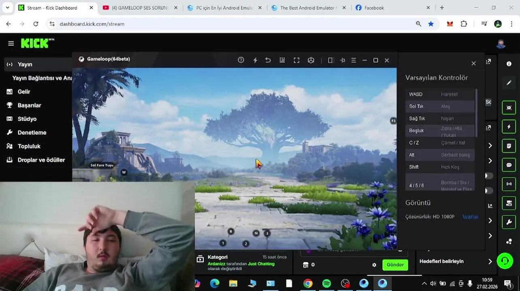The image size is (520, 291).
Task: Select the WASD Hareket control row
Action: click(440, 94)
